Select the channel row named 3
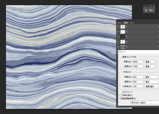Viewport: 159px width, 114px height. pos(138,37)
